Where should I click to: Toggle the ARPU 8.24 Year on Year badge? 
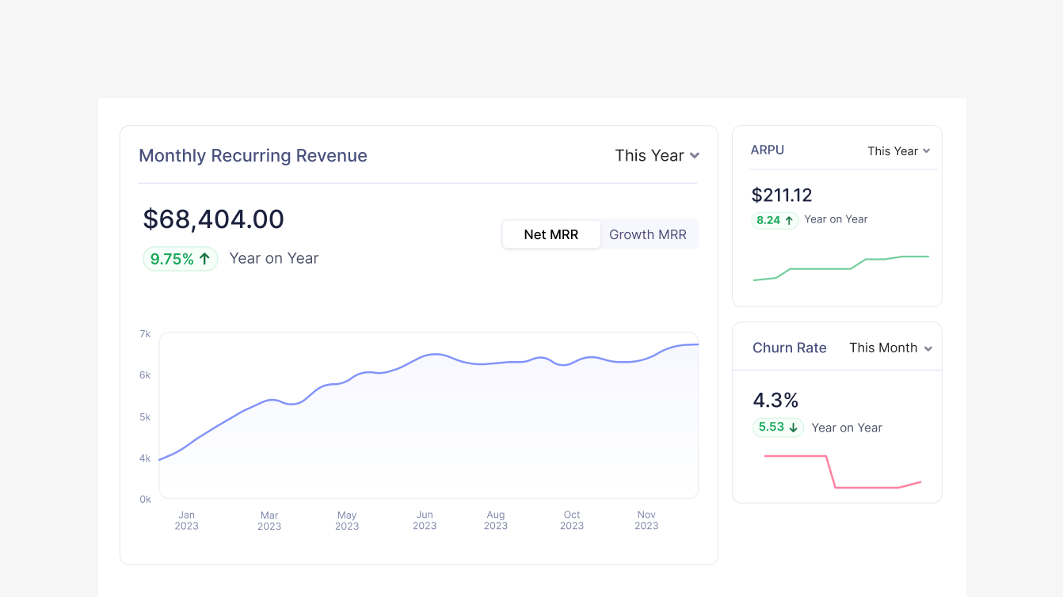coord(775,220)
